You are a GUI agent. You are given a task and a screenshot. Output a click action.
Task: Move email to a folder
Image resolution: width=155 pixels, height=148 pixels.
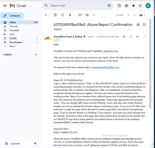click(87, 15)
